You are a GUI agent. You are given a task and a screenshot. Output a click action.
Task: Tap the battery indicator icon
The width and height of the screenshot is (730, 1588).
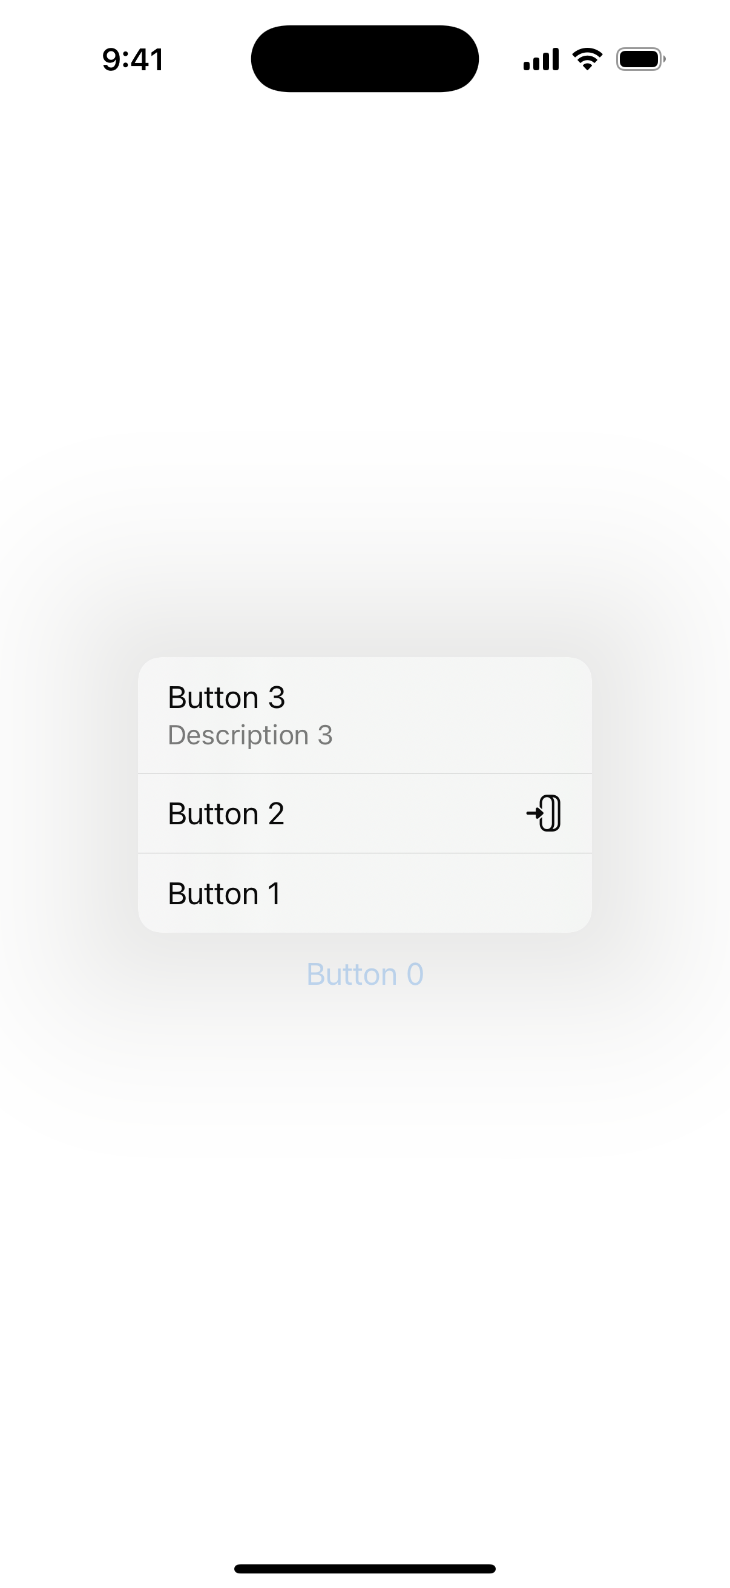(x=640, y=59)
